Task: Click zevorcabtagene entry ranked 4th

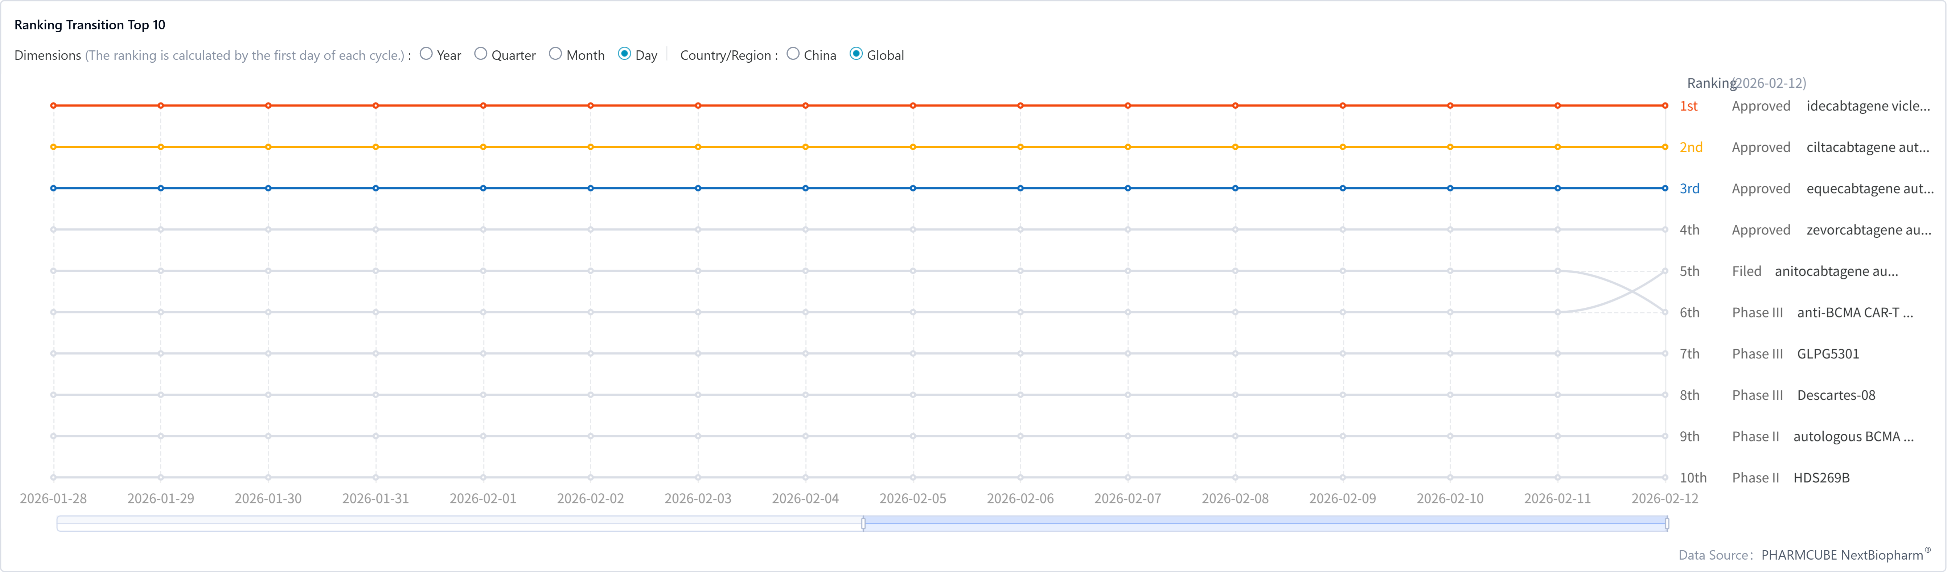Action: pos(1868,230)
